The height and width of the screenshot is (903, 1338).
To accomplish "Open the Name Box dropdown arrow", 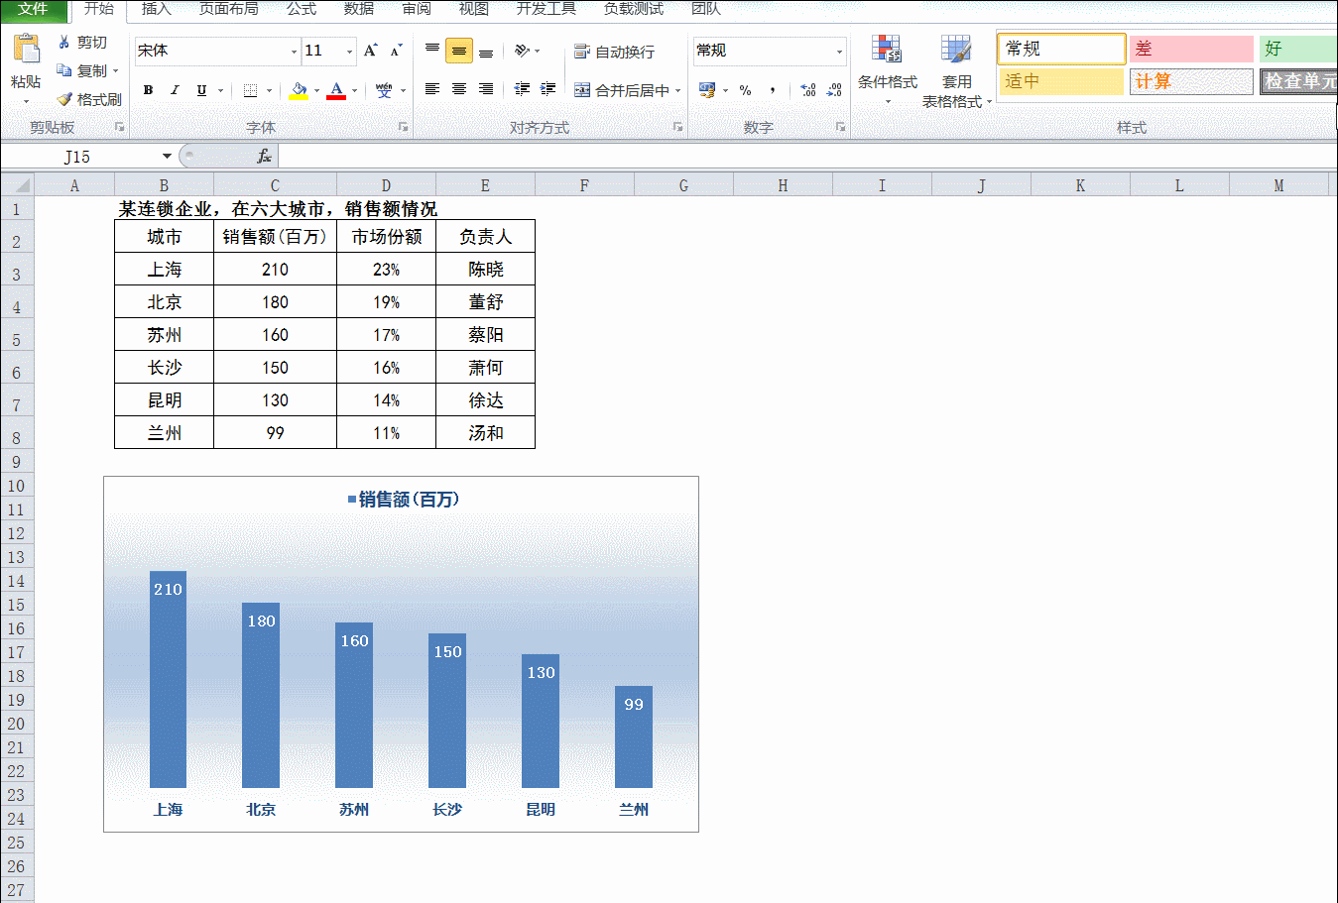I will tap(167, 156).
